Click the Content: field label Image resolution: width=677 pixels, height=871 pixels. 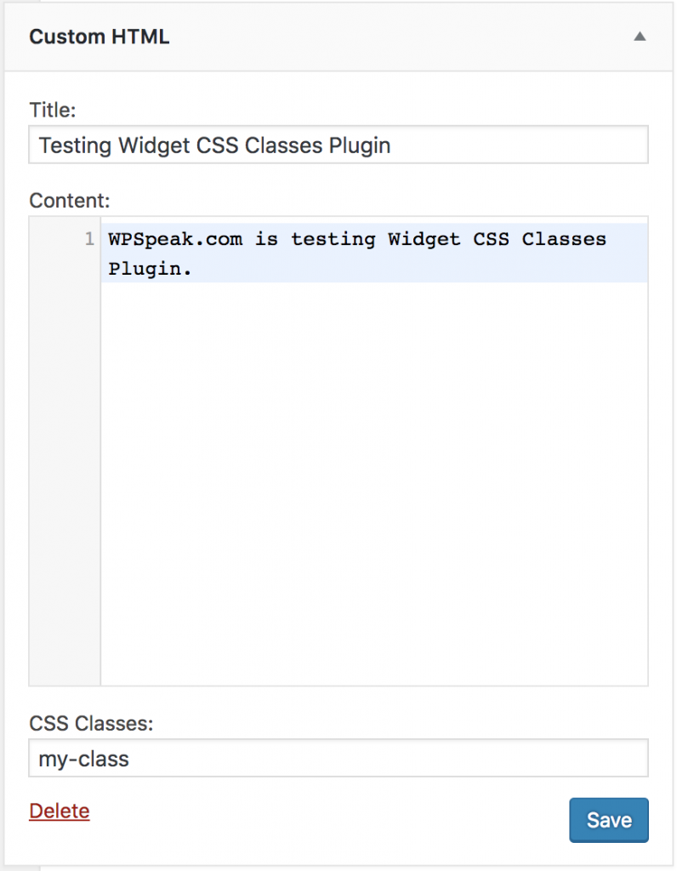(70, 201)
